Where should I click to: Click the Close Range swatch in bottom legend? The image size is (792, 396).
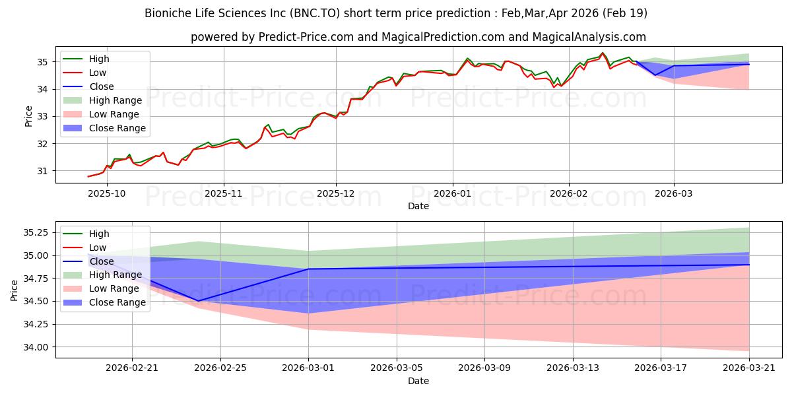coord(75,302)
